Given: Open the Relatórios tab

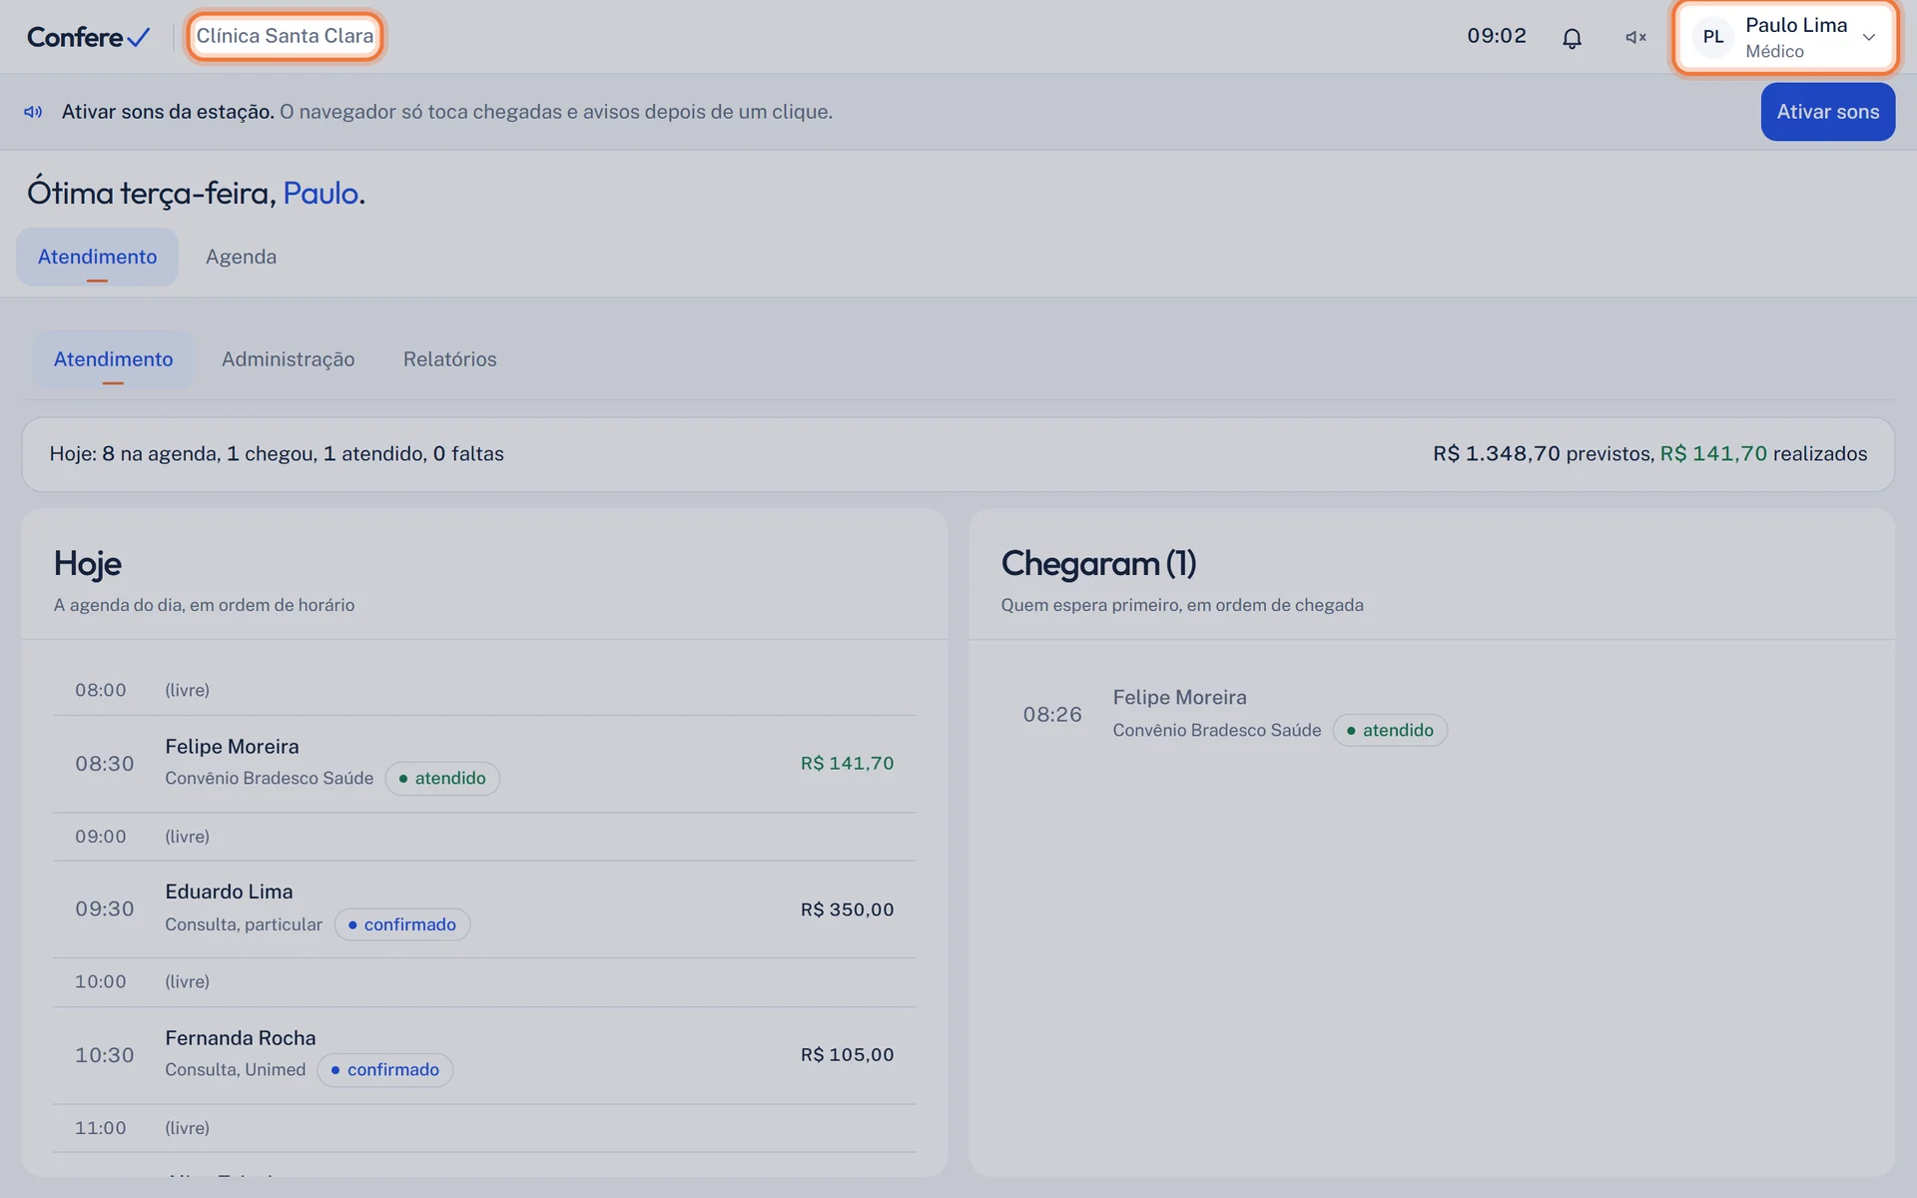Looking at the screenshot, I should [449, 359].
